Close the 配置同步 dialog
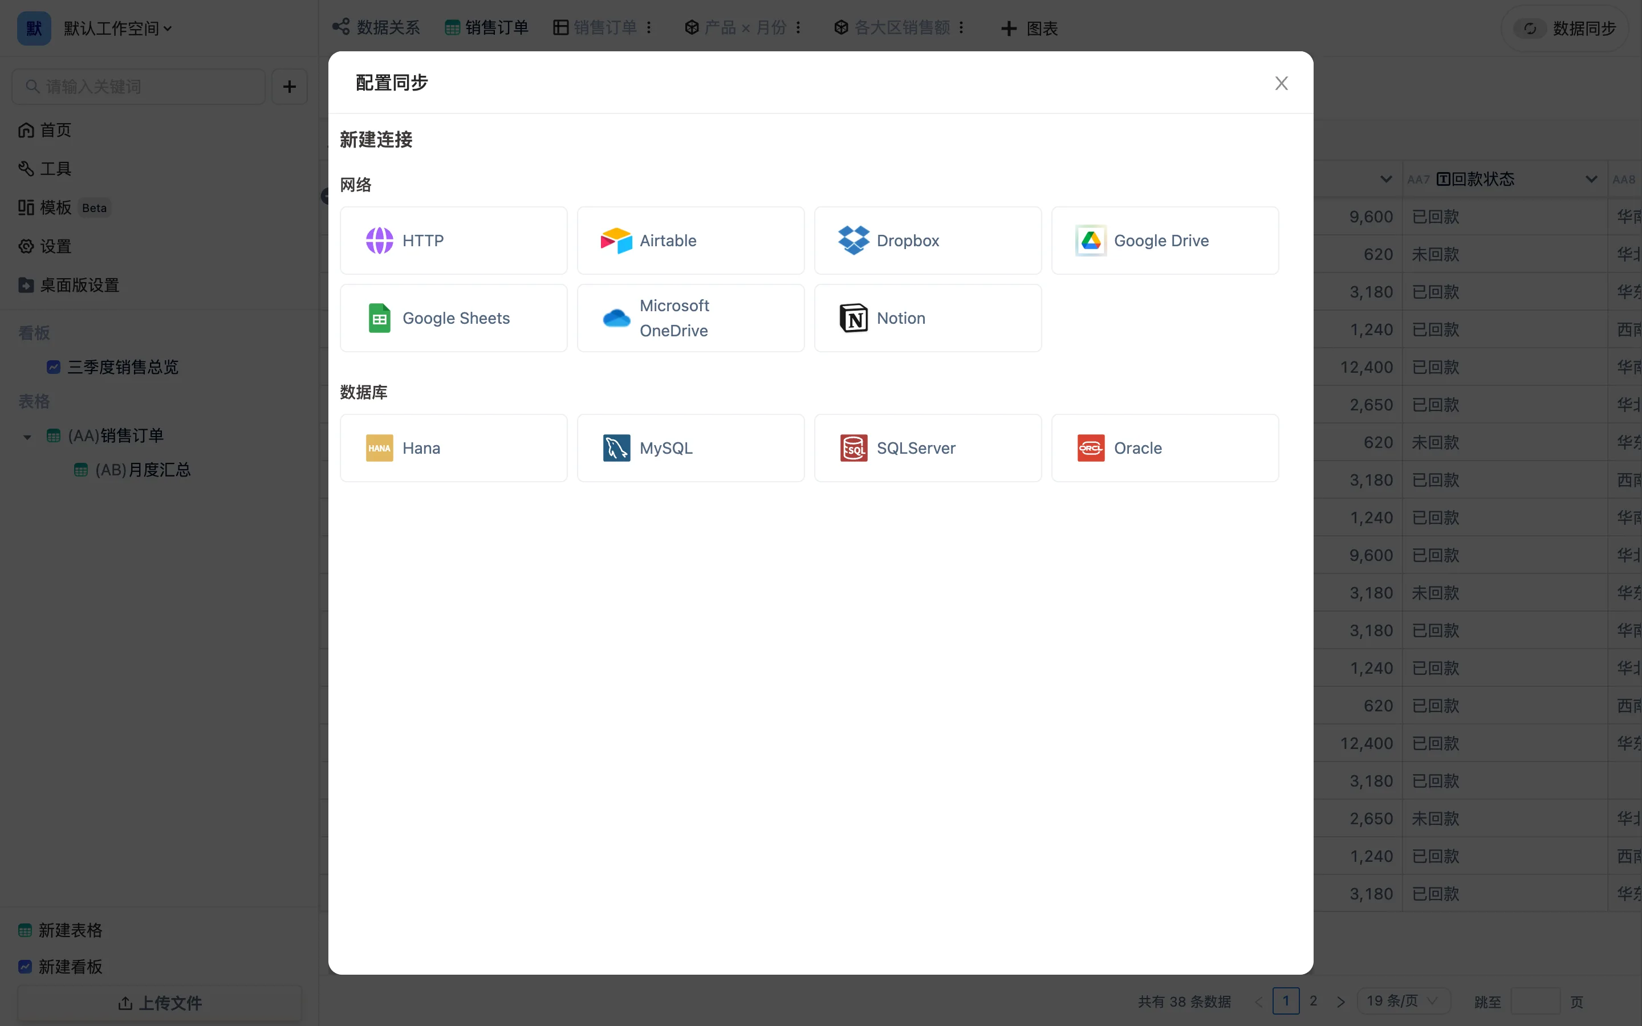 coord(1281,83)
